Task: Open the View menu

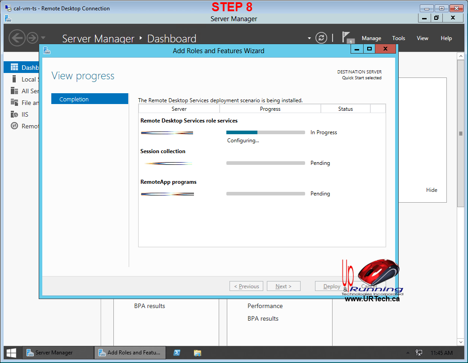Action: 422,38
